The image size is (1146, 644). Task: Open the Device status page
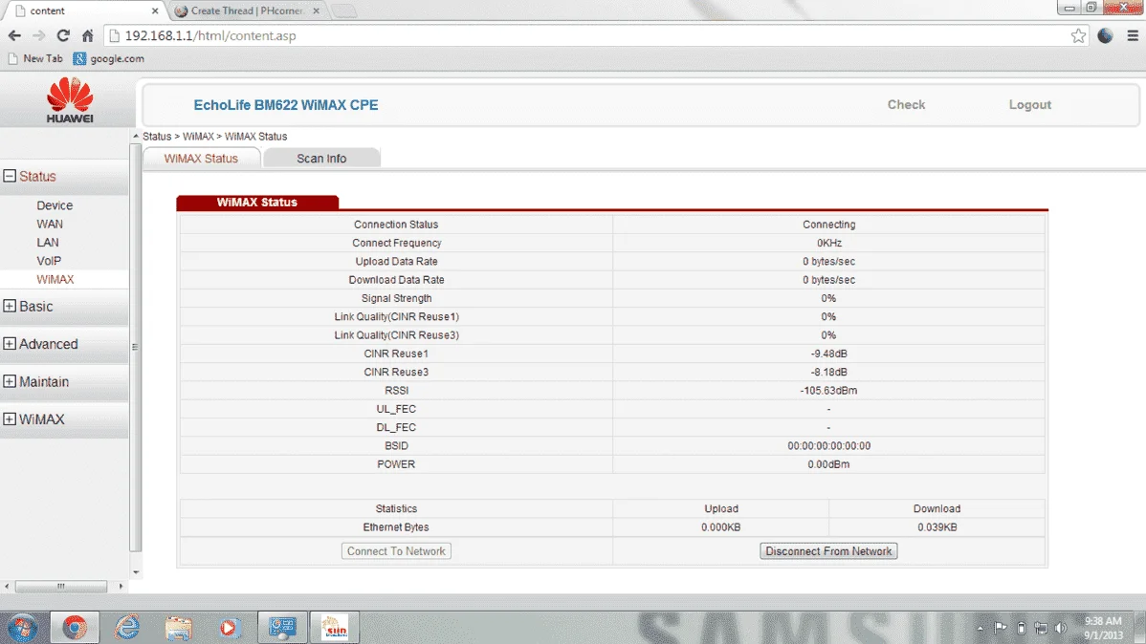pyautogui.click(x=55, y=205)
